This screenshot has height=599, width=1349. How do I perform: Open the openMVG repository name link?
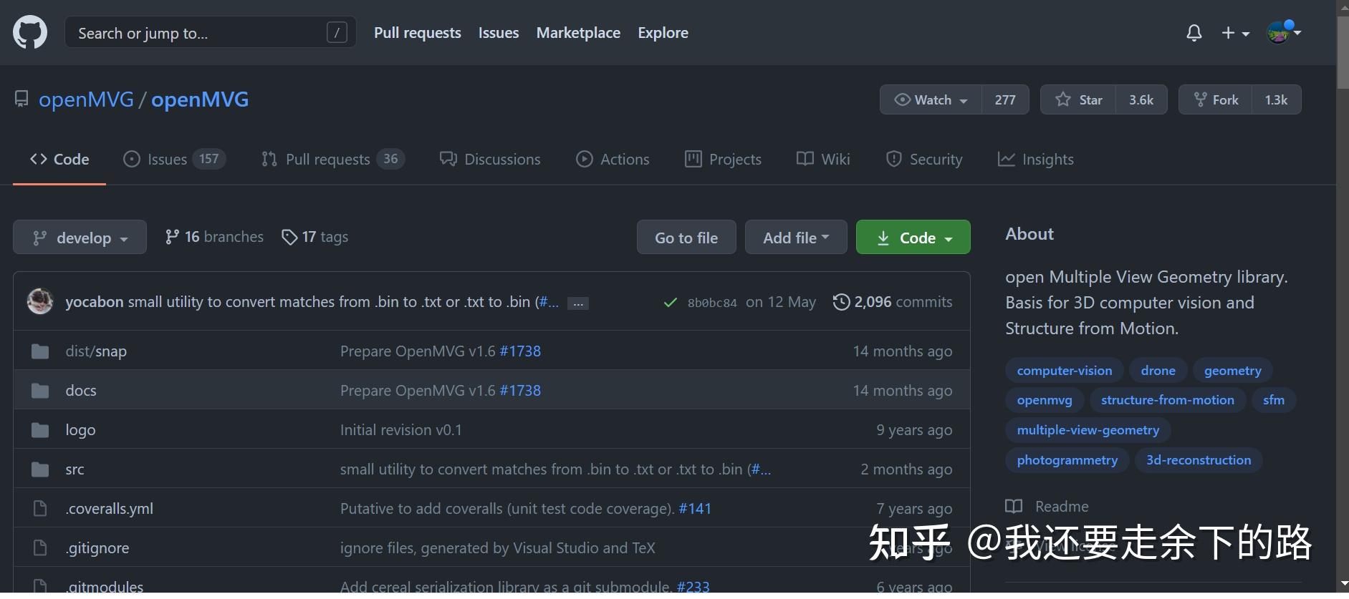[200, 99]
